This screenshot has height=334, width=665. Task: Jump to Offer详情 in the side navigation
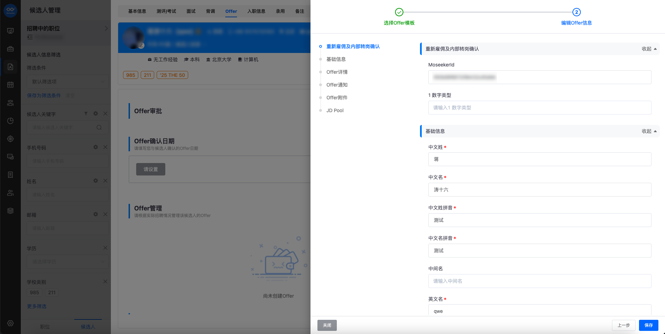337,72
